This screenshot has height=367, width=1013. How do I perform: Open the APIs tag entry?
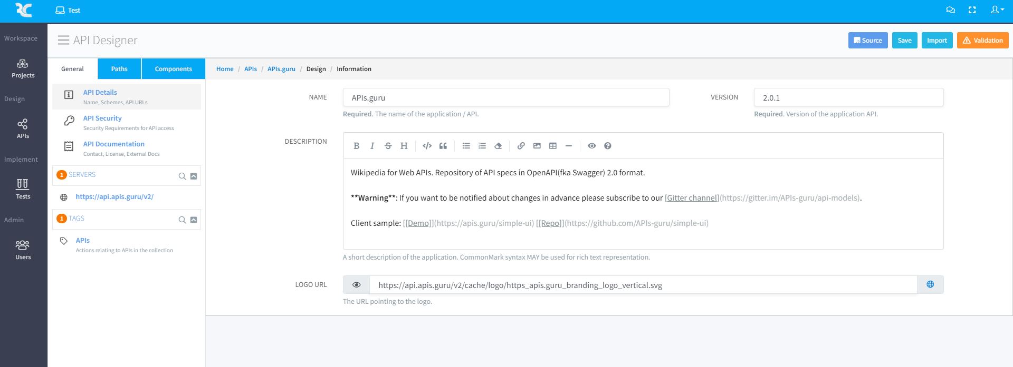83,240
